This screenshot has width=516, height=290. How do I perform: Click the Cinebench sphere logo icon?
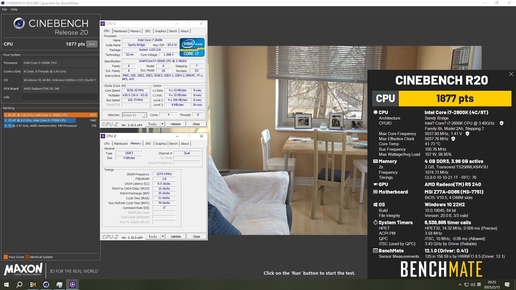[x=19, y=24]
